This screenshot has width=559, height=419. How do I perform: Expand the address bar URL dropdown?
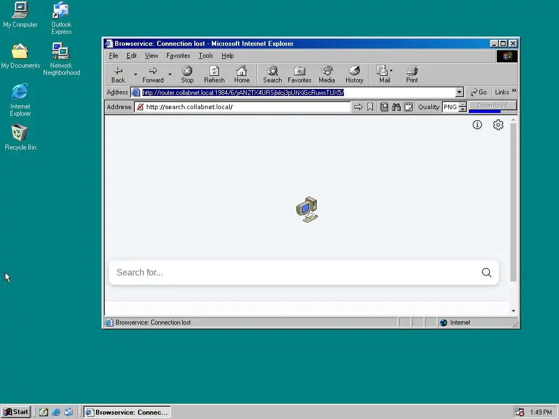tap(459, 92)
